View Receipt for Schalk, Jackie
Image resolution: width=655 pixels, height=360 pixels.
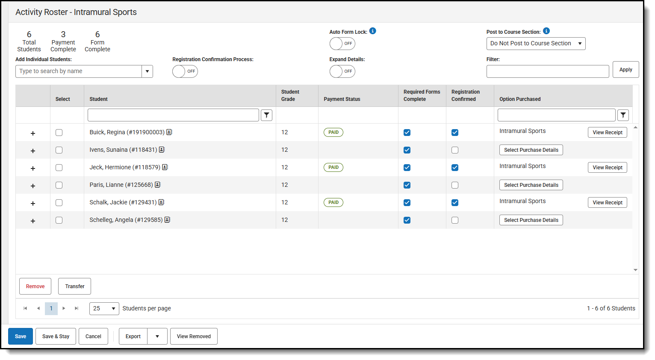click(x=608, y=203)
